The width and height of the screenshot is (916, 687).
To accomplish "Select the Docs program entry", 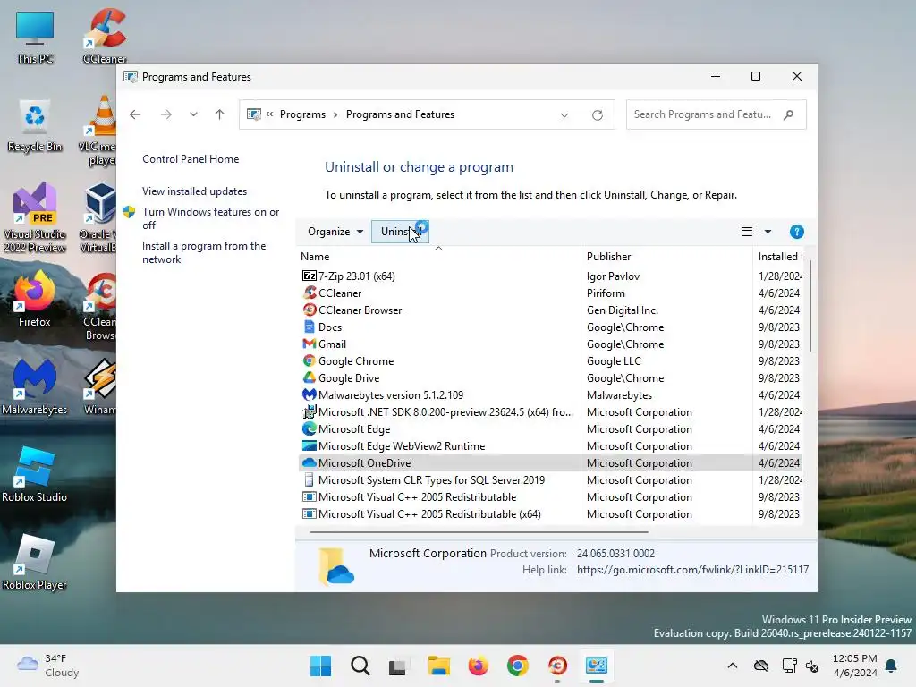I will tap(551, 327).
